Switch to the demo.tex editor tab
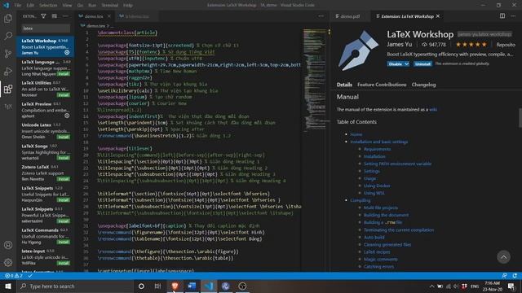This screenshot has height=293, width=522. [x=94, y=16]
